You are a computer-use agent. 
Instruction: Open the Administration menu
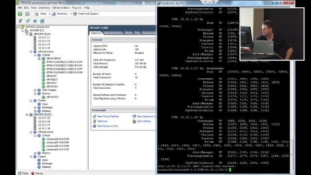[61, 8]
